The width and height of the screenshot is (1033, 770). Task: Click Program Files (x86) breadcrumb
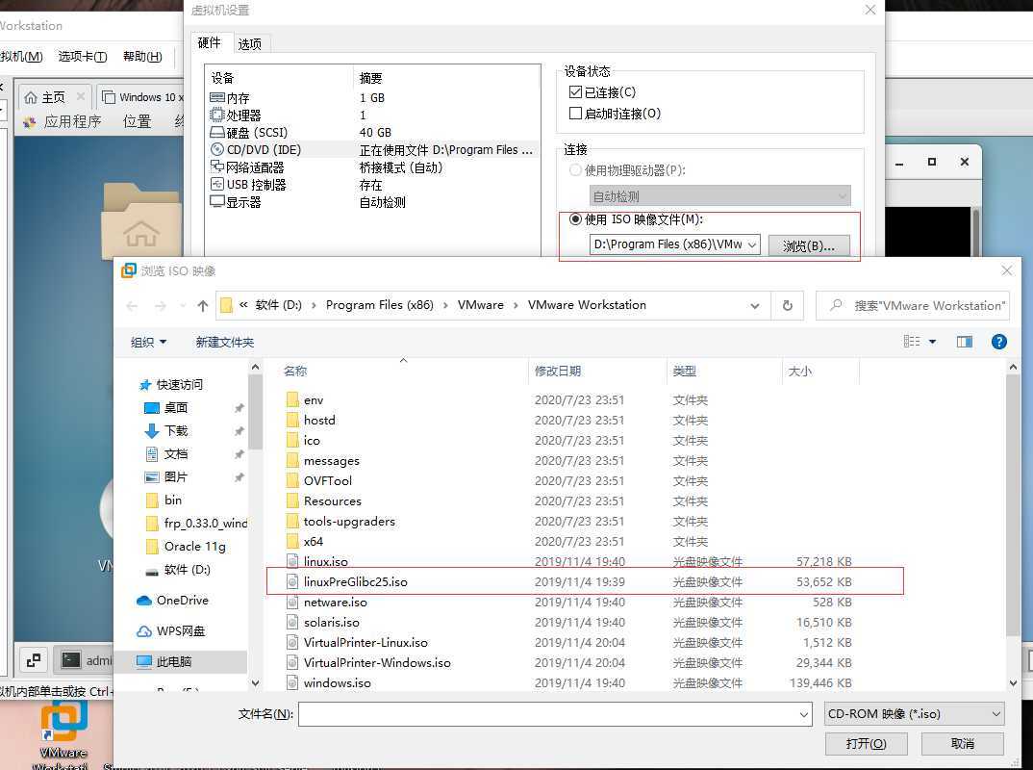coord(380,305)
